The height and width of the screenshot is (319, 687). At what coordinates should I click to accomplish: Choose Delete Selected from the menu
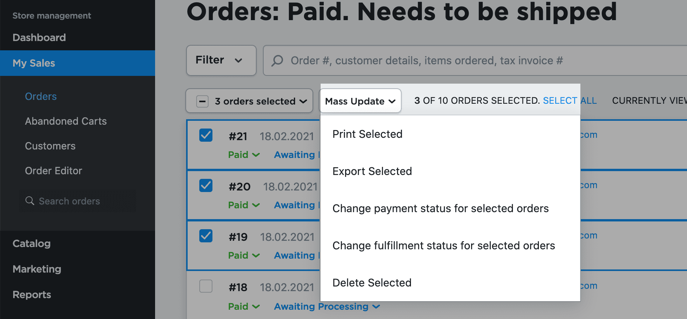[372, 283]
